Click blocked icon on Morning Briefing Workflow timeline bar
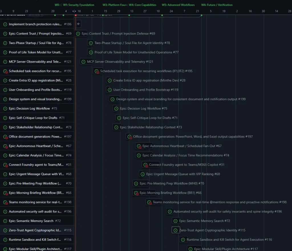292x251 pixels. tap(136, 193)
